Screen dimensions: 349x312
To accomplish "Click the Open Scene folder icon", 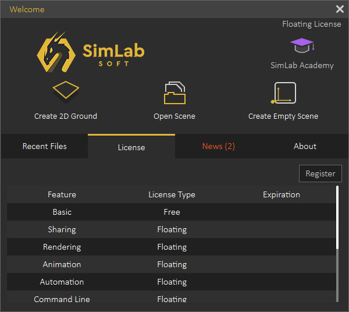I will pyautogui.click(x=174, y=93).
